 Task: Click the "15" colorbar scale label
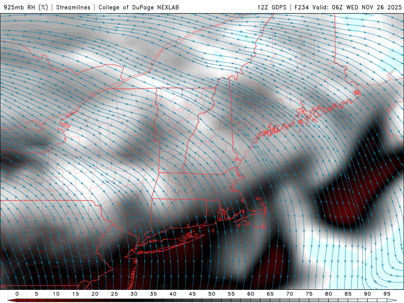tap(75, 294)
